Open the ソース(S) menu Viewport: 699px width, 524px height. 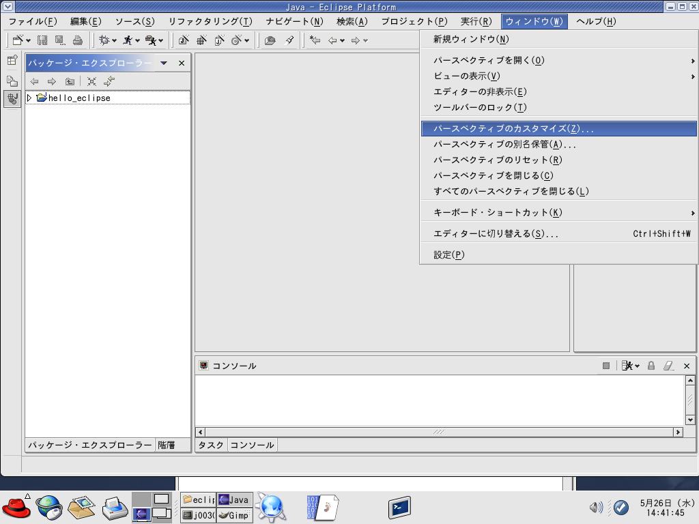[134, 21]
